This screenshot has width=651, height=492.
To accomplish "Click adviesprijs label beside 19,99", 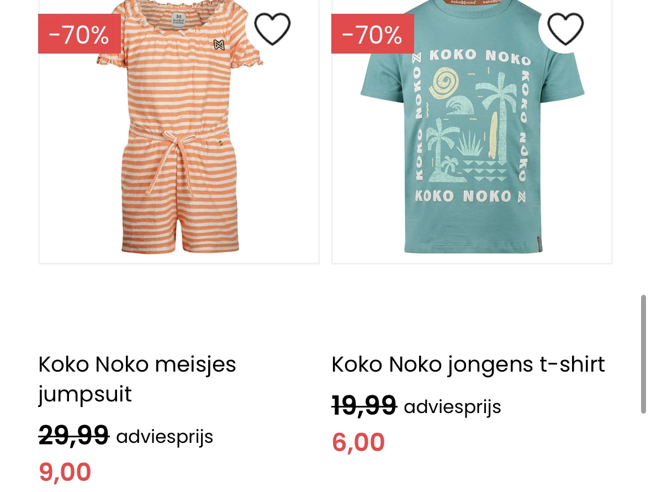I will click(x=452, y=407).
